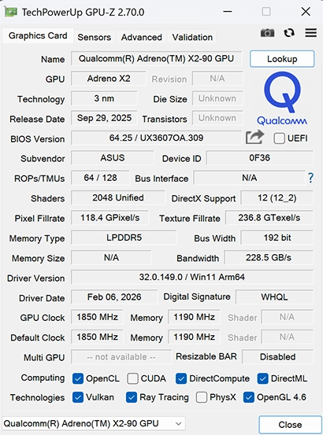Toggle the CUDA checkbox
This screenshot has width=323, height=435.
pyautogui.click(x=132, y=378)
